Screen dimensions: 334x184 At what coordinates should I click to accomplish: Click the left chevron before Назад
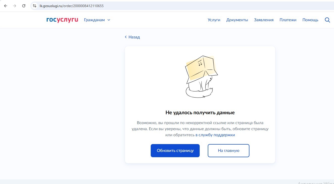click(126, 37)
